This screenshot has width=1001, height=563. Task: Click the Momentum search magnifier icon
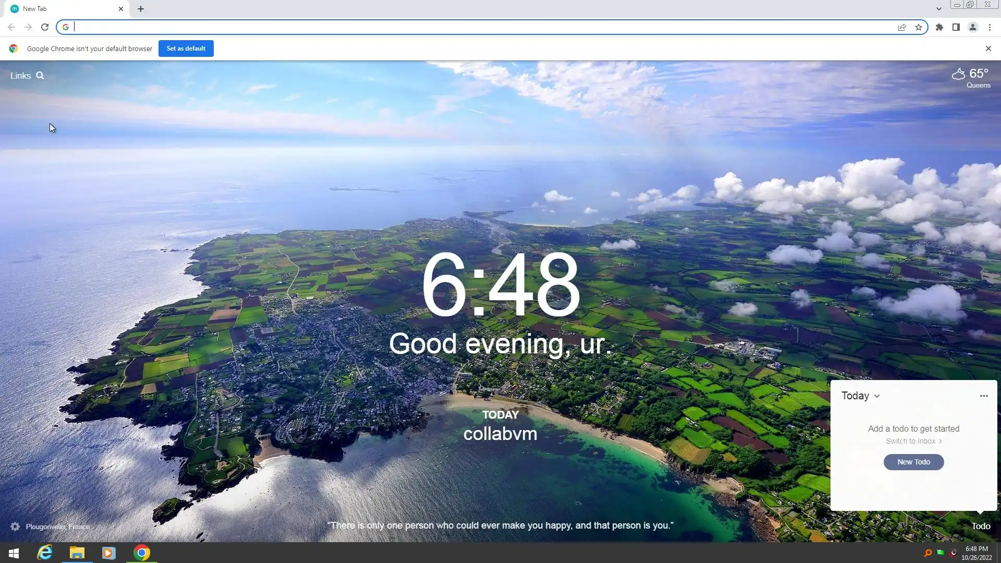click(x=40, y=76)
